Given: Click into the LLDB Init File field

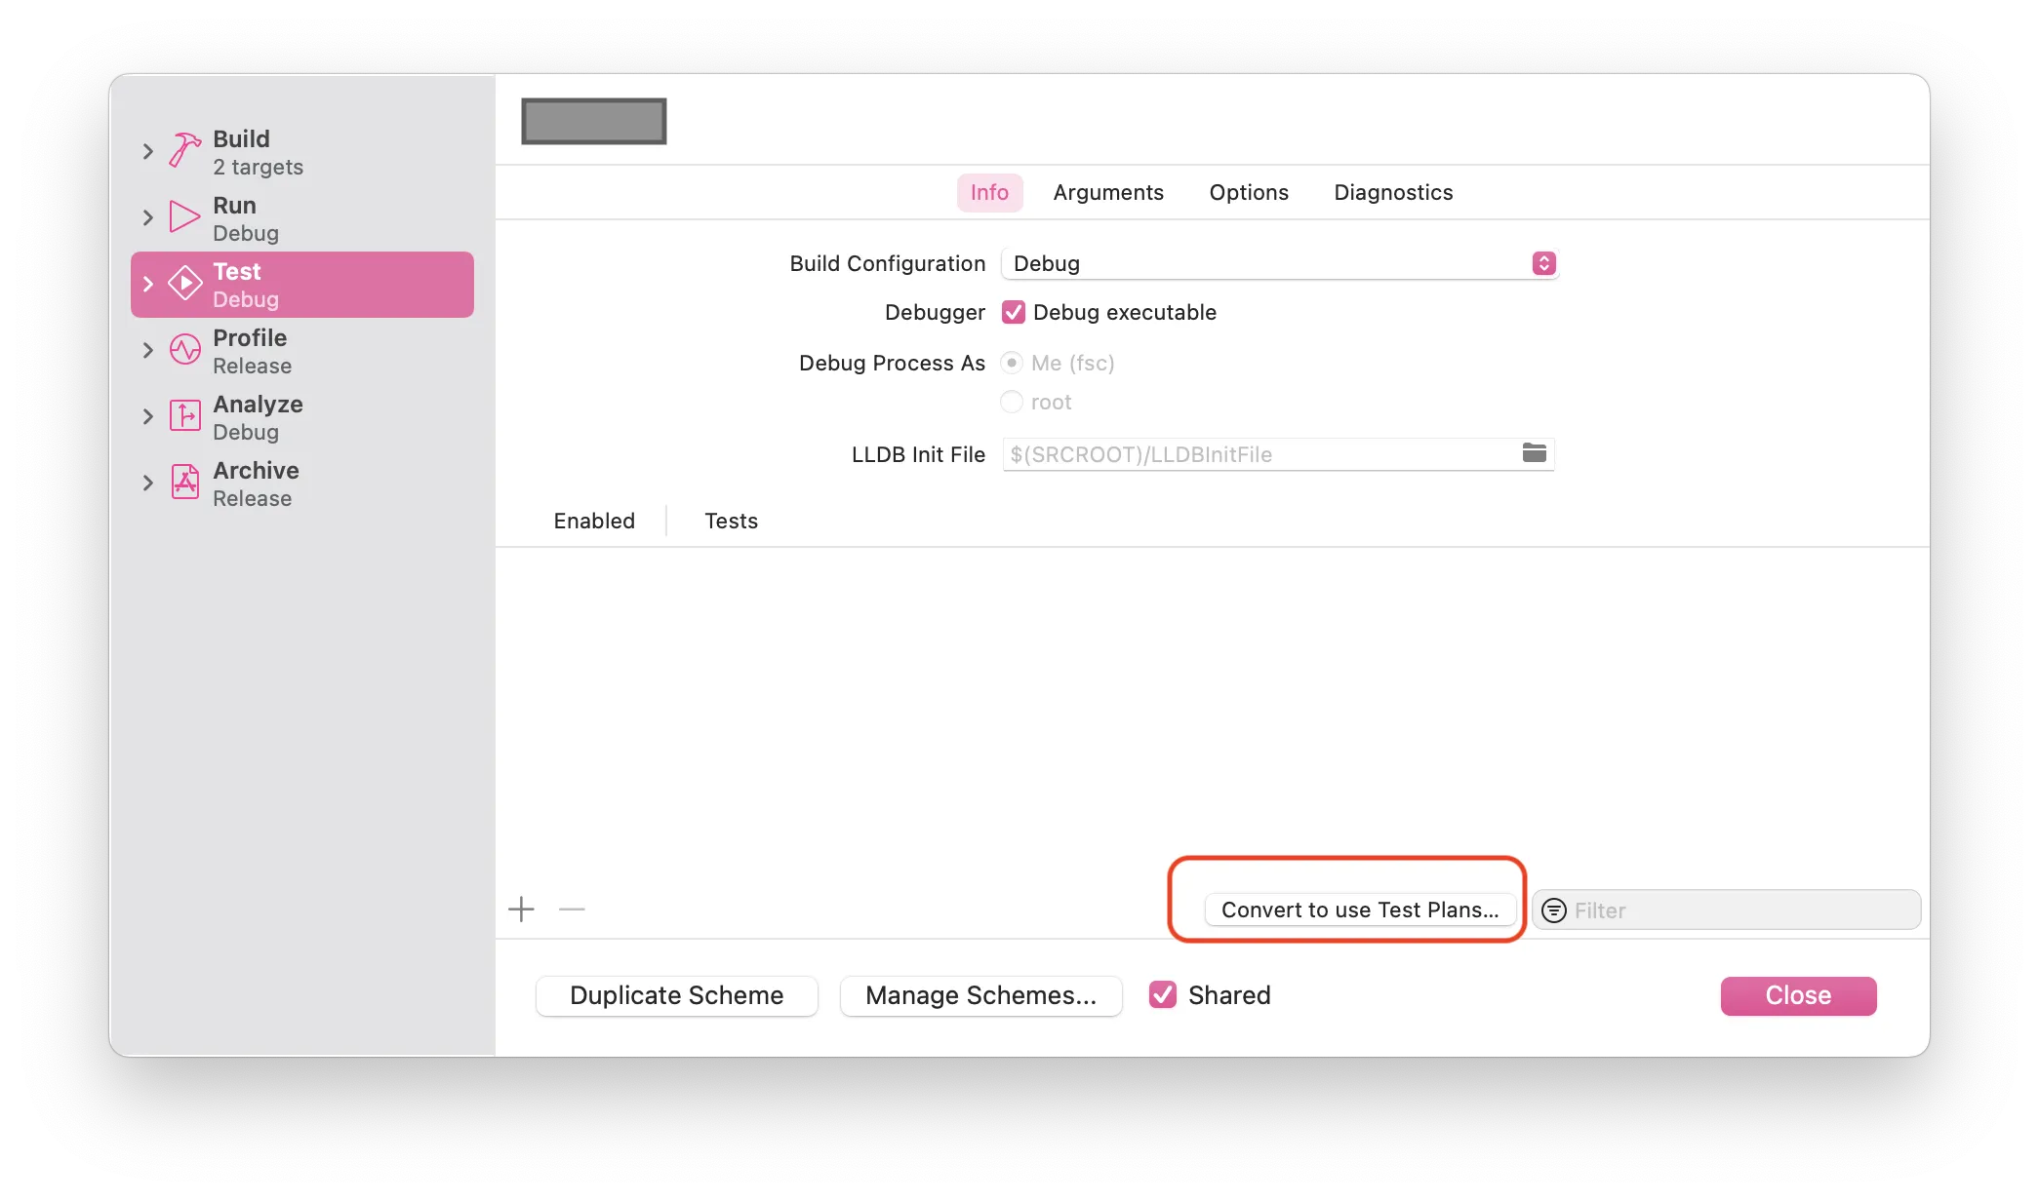Looking at the screenshot, I should tap(1259, 454).
